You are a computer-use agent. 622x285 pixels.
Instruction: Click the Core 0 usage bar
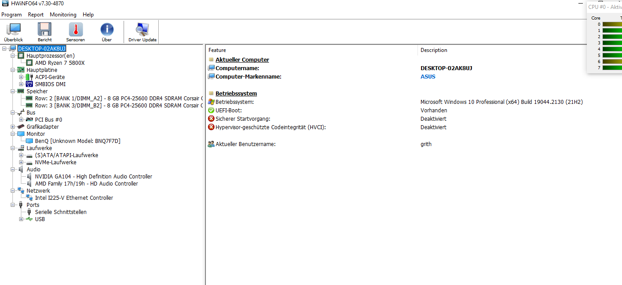(x=612, y=24)
